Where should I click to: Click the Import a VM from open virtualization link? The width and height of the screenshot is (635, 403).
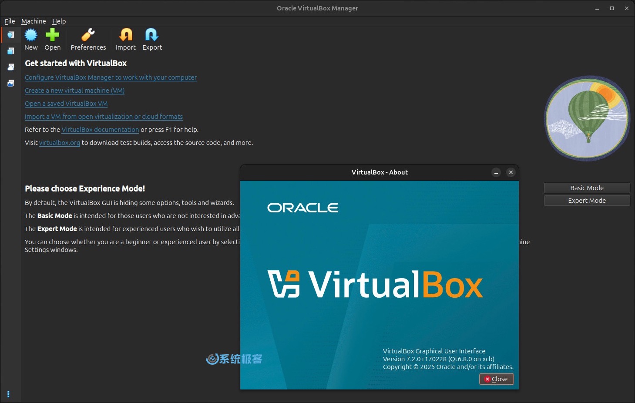(104, 117)
